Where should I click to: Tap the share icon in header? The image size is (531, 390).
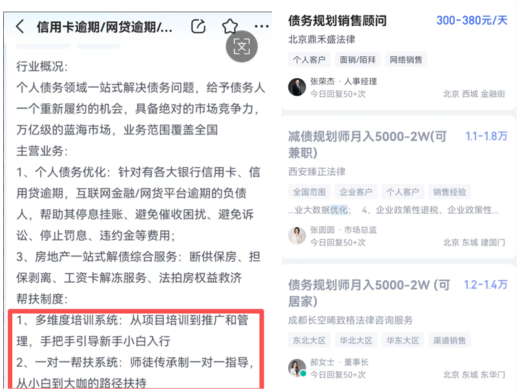(198, 26)
